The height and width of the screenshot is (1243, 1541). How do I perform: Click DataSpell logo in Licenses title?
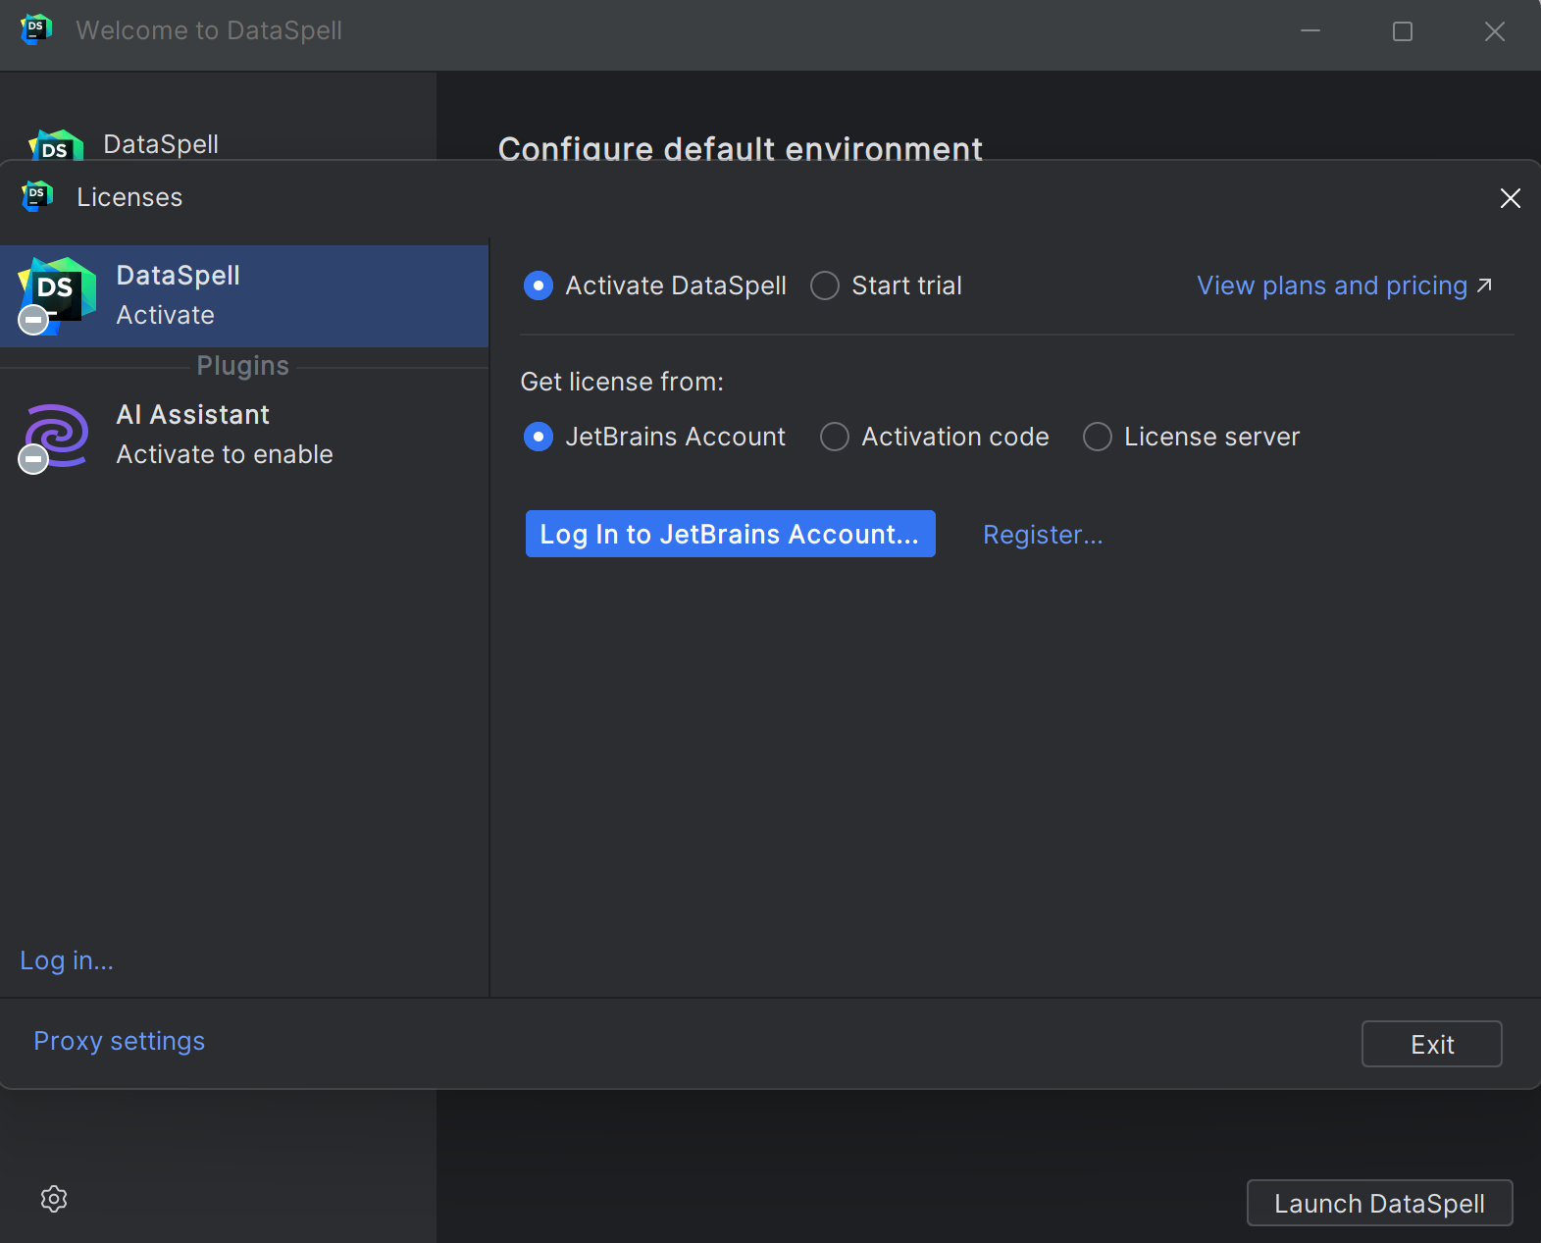pos(37,196)
